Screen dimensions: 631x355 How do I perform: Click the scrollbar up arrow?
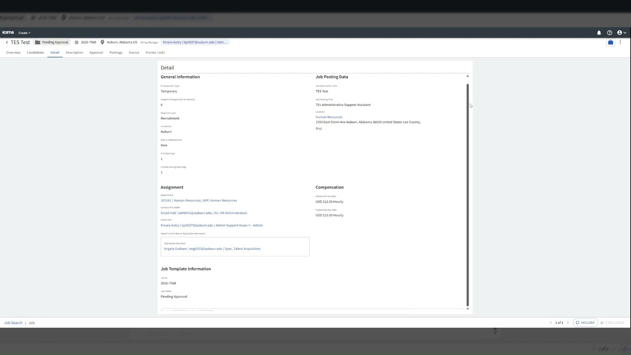[x=467, y=76]
